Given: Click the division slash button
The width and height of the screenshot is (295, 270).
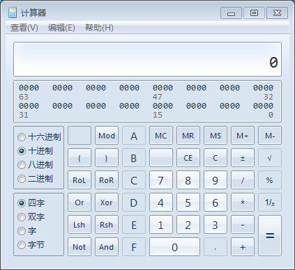Looking at the screenshot, I should (x=243, y=180).
